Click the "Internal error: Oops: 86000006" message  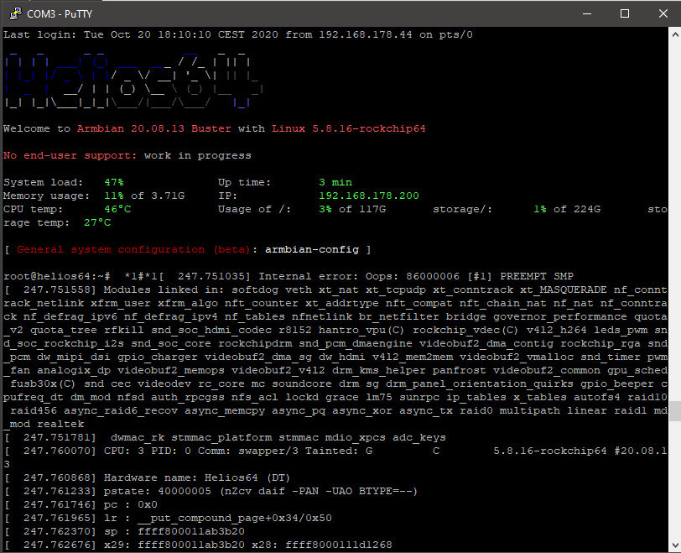359,277
